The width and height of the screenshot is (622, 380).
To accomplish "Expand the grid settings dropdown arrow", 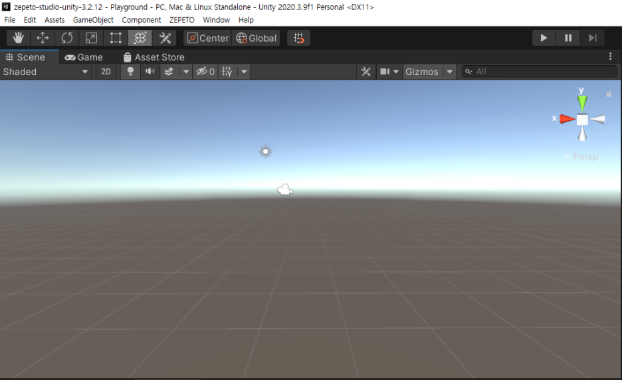I will point(244,72).
